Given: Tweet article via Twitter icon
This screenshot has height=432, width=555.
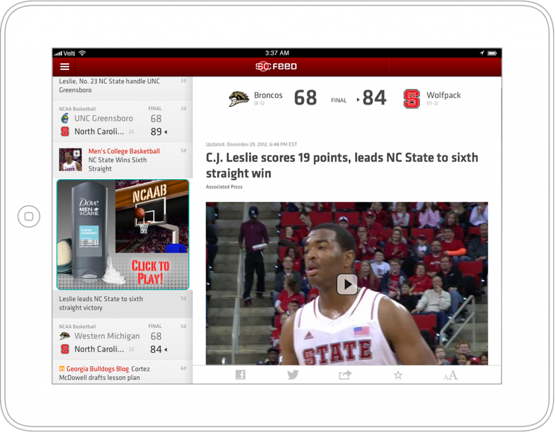Looking at the screenshot, I should click(293, 375).
